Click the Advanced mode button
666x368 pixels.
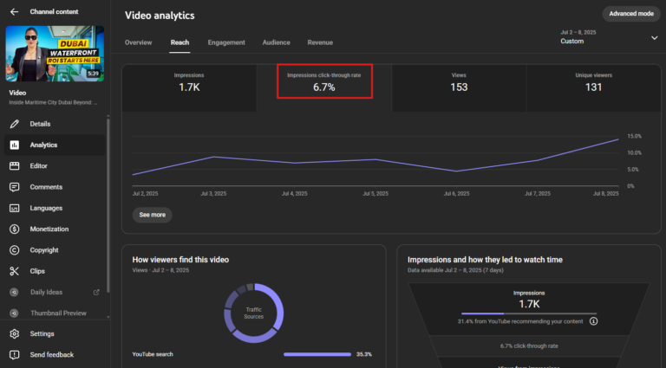click(631, 14)
